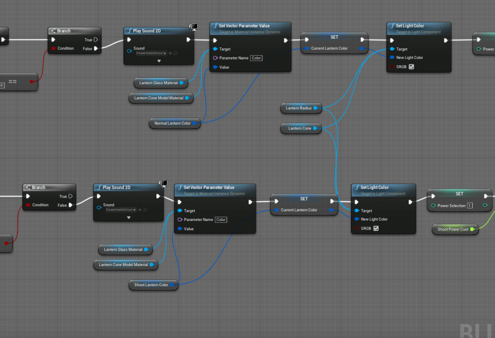495x338 pixels.
Task: Open the PowerSwitchCue dropdown in the upper Play Sound 2D node
Action: coord(151,53)
